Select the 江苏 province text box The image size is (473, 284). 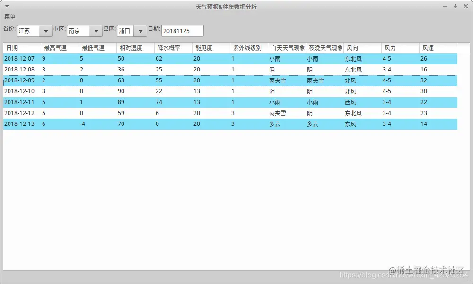click(28, 30)
